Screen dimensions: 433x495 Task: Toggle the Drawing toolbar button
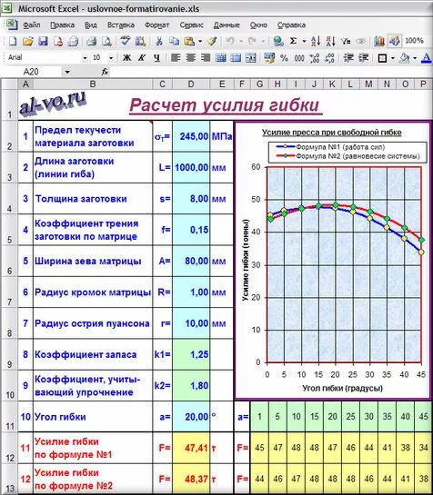pyautogui.click(x=395, y=41)
